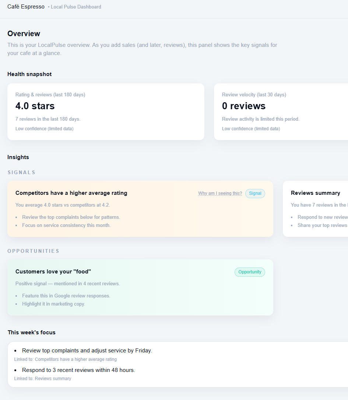This screenshot has height=400, width=348.
Task: Click "Linked to: Competitors have a higher average rating"
Action: [x=66, y=359]
